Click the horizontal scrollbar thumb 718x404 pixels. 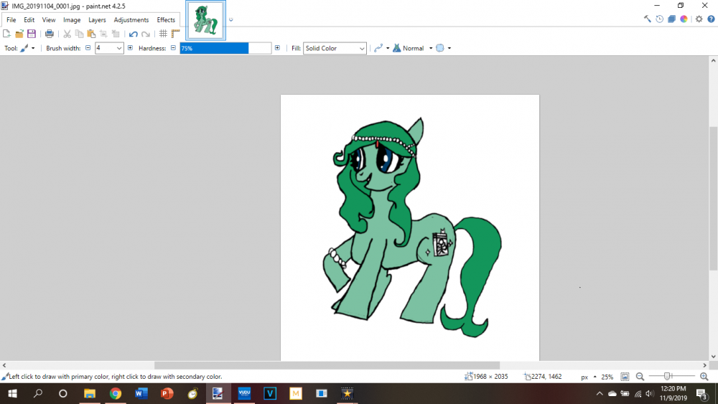(327, 365)
